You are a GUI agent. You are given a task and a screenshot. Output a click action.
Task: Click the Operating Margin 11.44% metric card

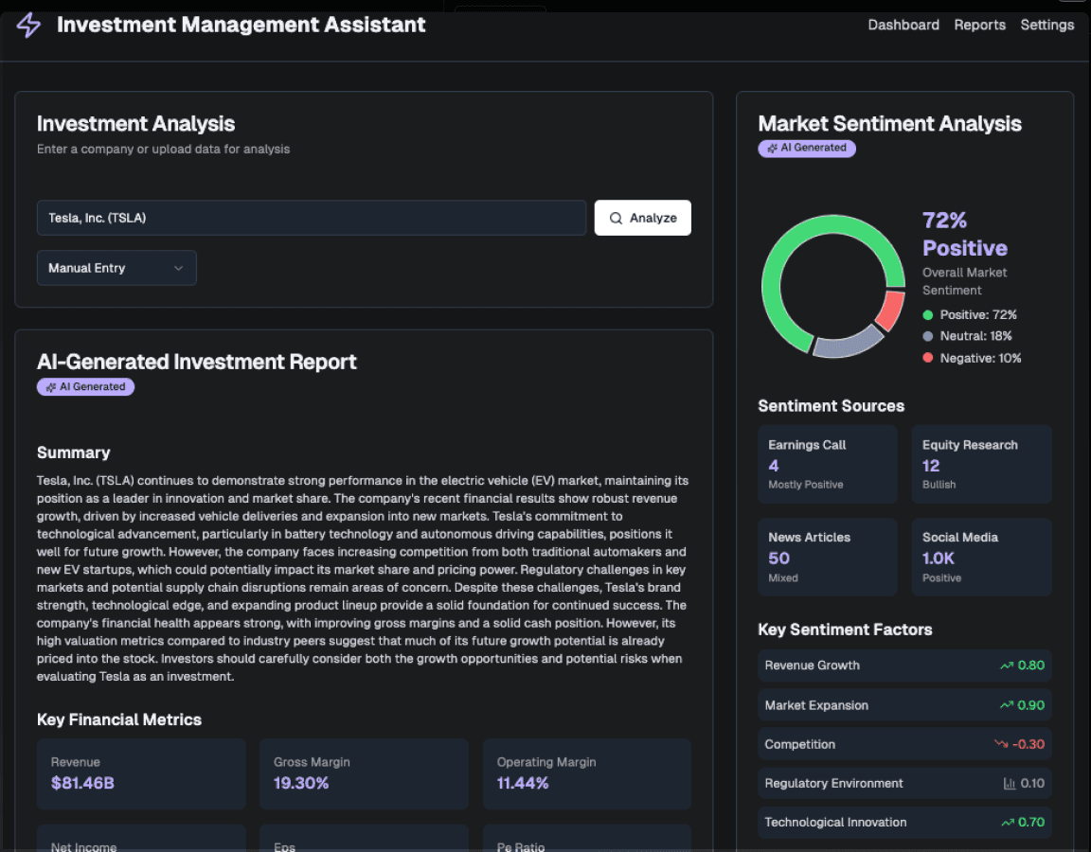(586, 773)
